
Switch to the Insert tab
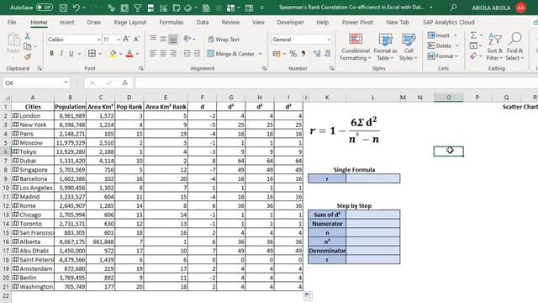(66, 23)
